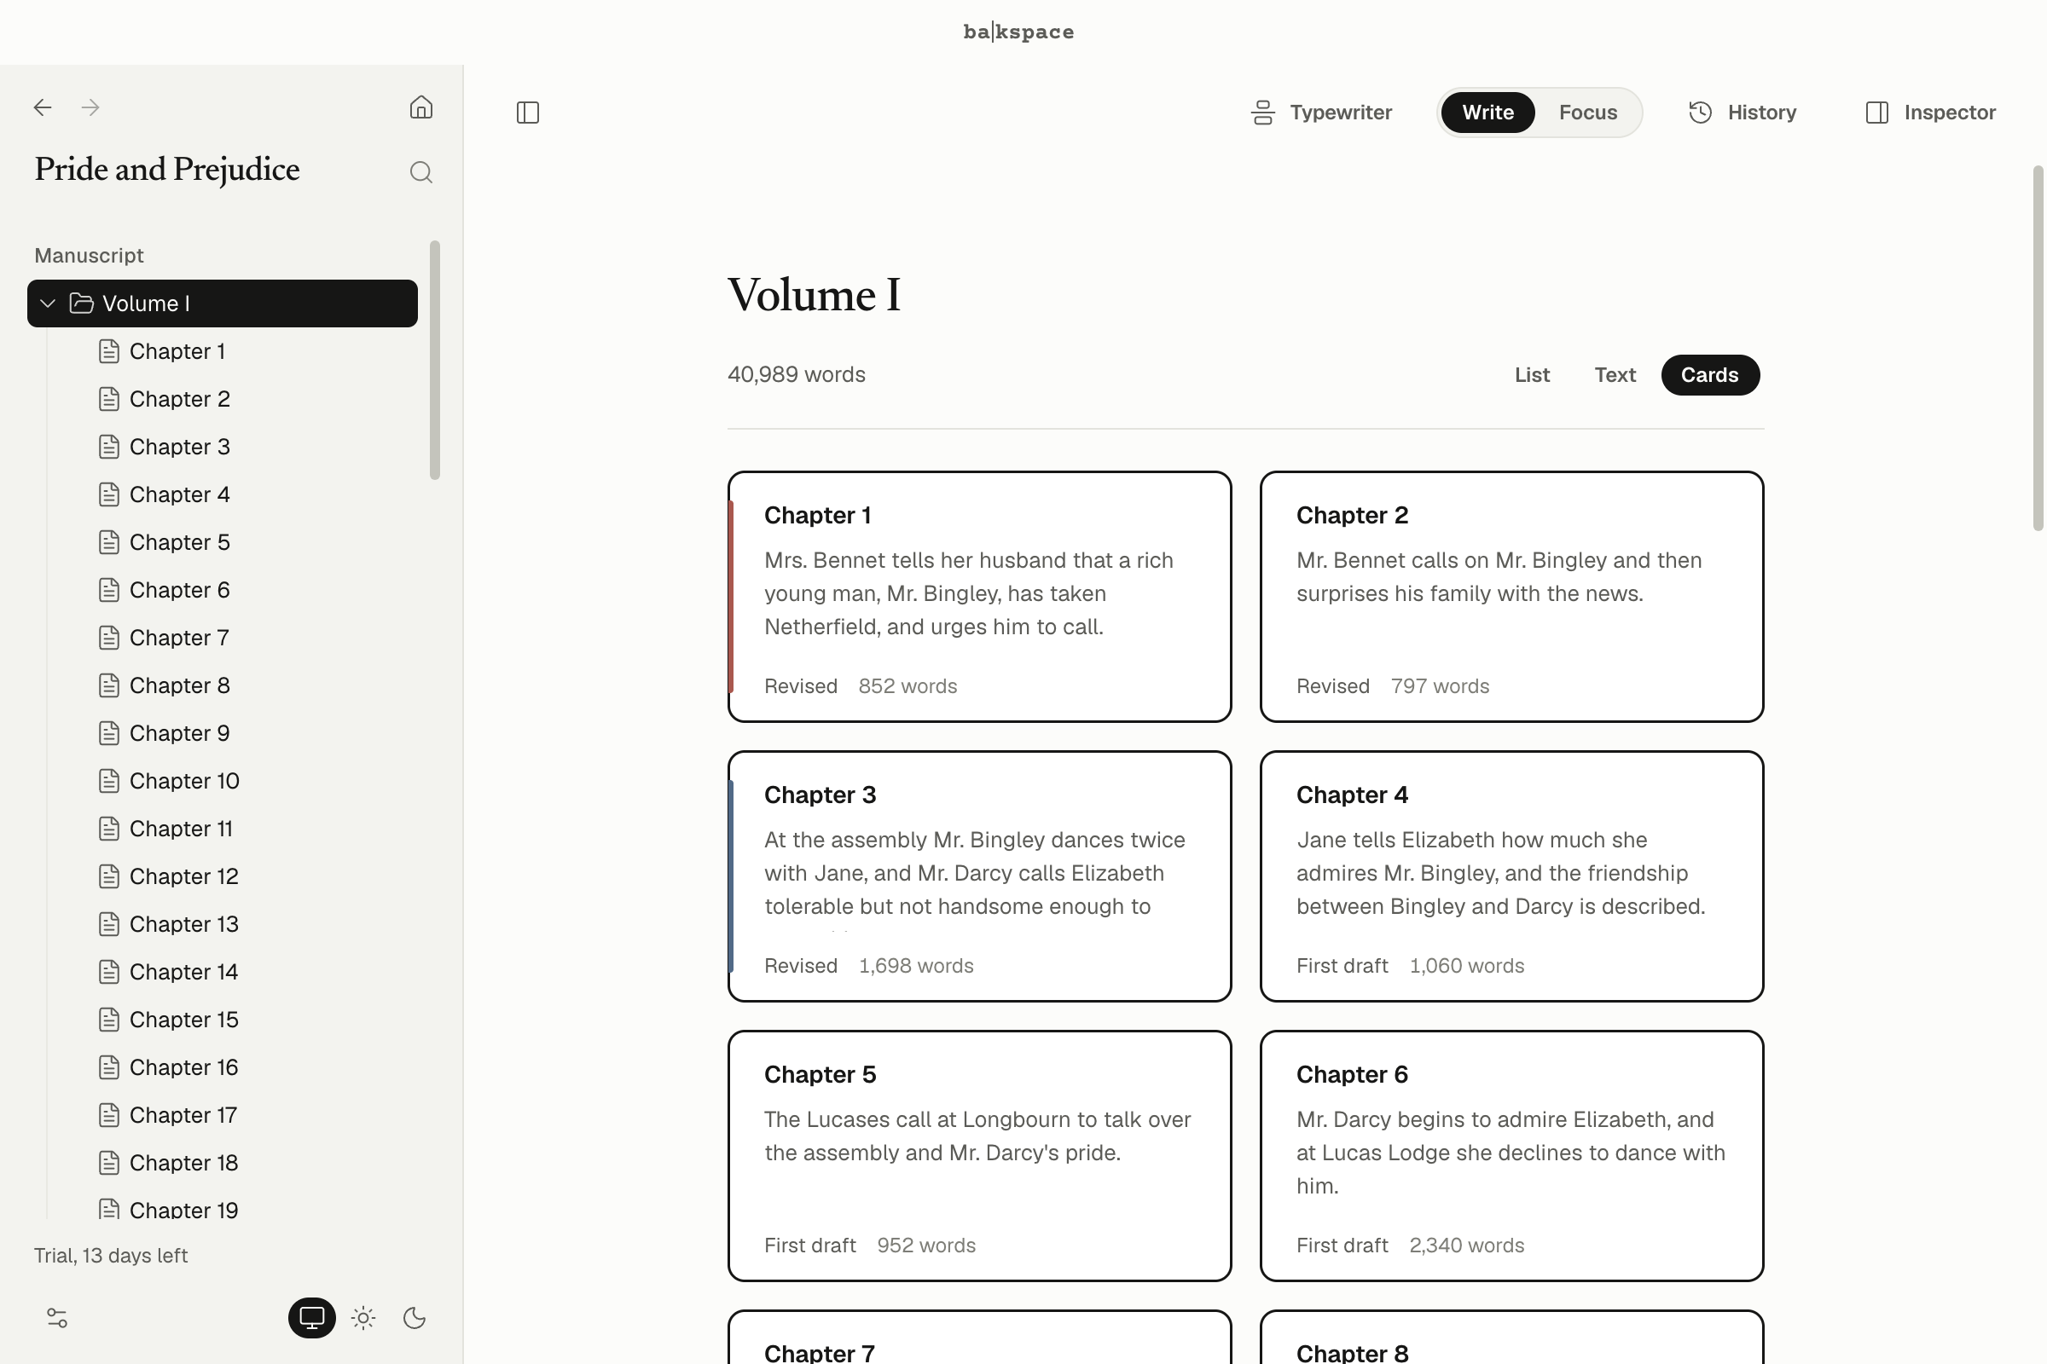
Task: Click the Trial, 13 days left text
Action: coord(112,1255)
